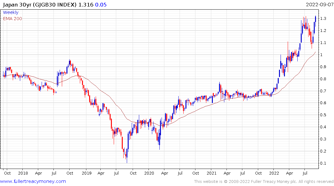Click the 2022 x-axis label
Screen dimensions: 334x186
point(274,173)
